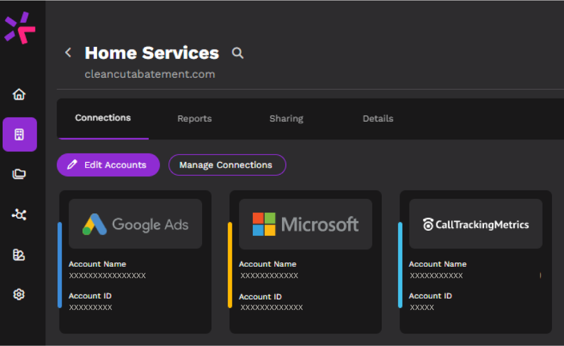Click Account ID label in Google Ads card
The image size is (564, 346).
tap(90, 296)
